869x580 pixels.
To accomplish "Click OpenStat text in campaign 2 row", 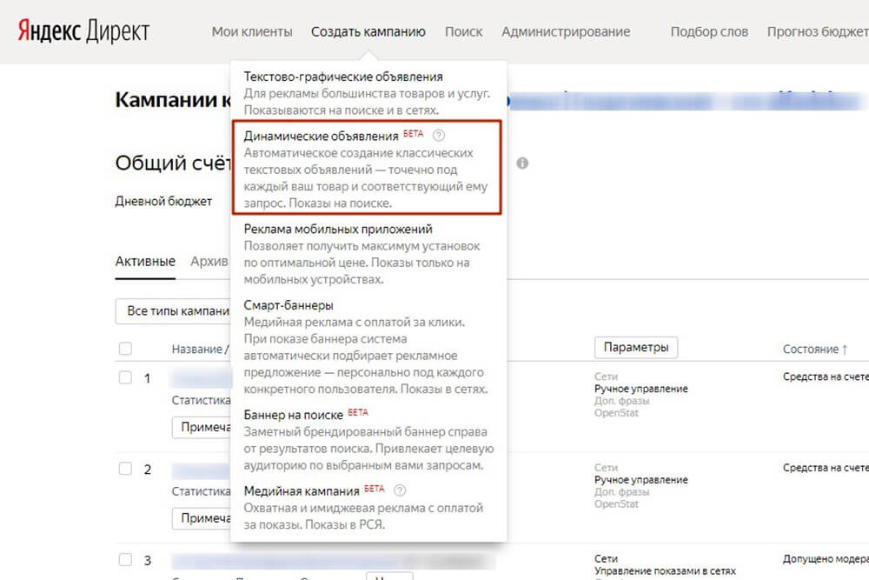I will (616, 504).
